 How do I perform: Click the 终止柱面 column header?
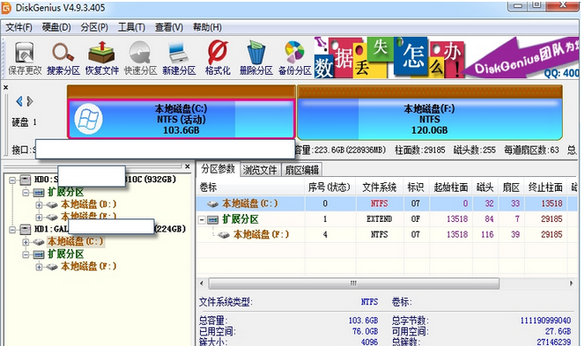click(x=545, y=188)
